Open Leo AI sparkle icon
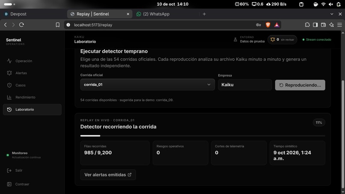This screenshot has height=194, width=345. point(331,25)
